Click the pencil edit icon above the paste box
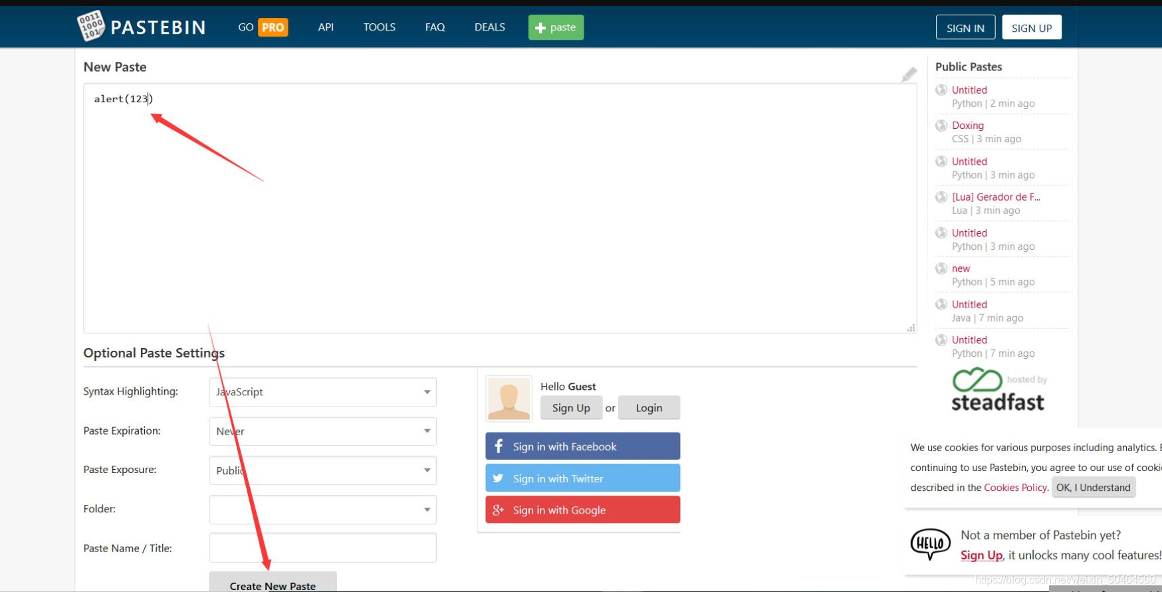 point(909,74)
